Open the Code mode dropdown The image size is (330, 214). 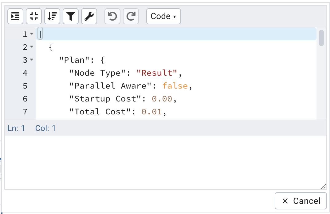(163, 16)
